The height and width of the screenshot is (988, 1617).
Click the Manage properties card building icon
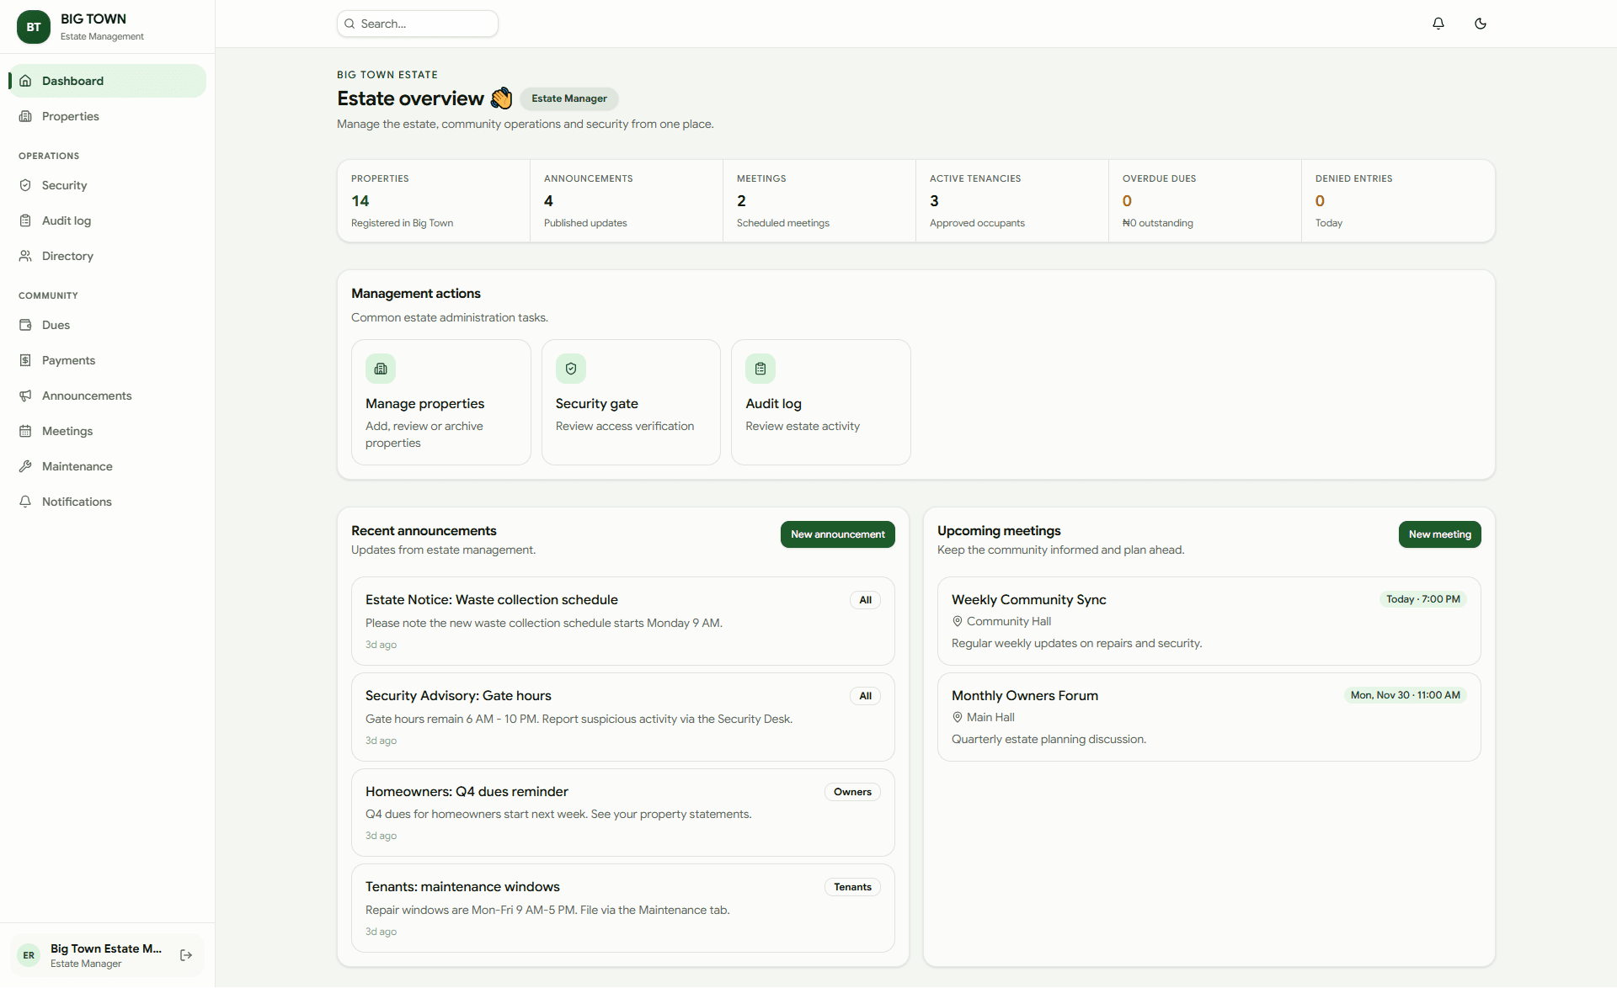click(381, 369)
